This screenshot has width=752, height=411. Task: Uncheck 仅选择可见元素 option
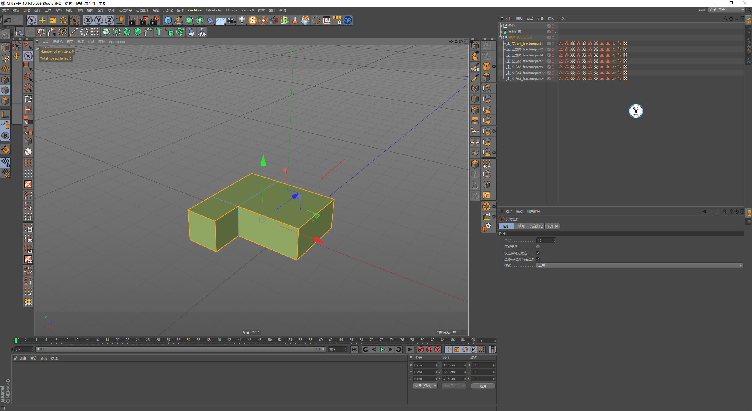pyautogui.click(x=538, y=253)
